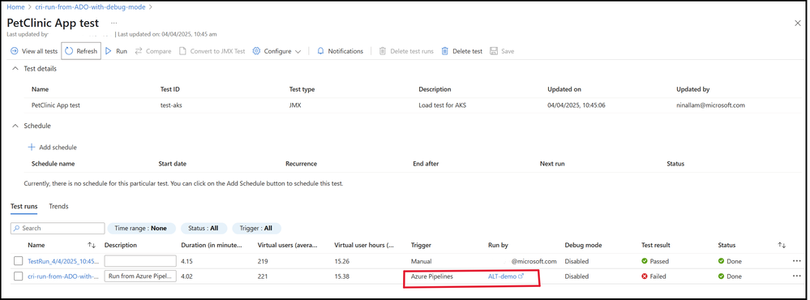Open Notifications bell icon
The image size is (810, 300).
(320, 51)
